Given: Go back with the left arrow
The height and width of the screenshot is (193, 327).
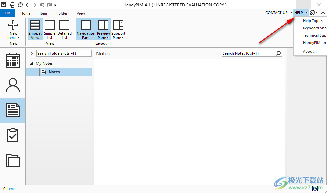Looking at the screenshot, I should click(x=27, y=5).
